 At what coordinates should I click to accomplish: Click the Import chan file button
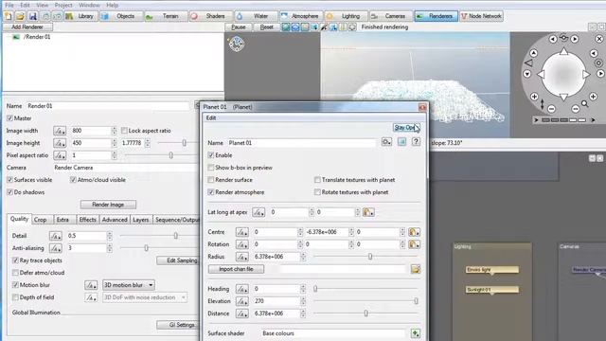click(x=236, y=269)
